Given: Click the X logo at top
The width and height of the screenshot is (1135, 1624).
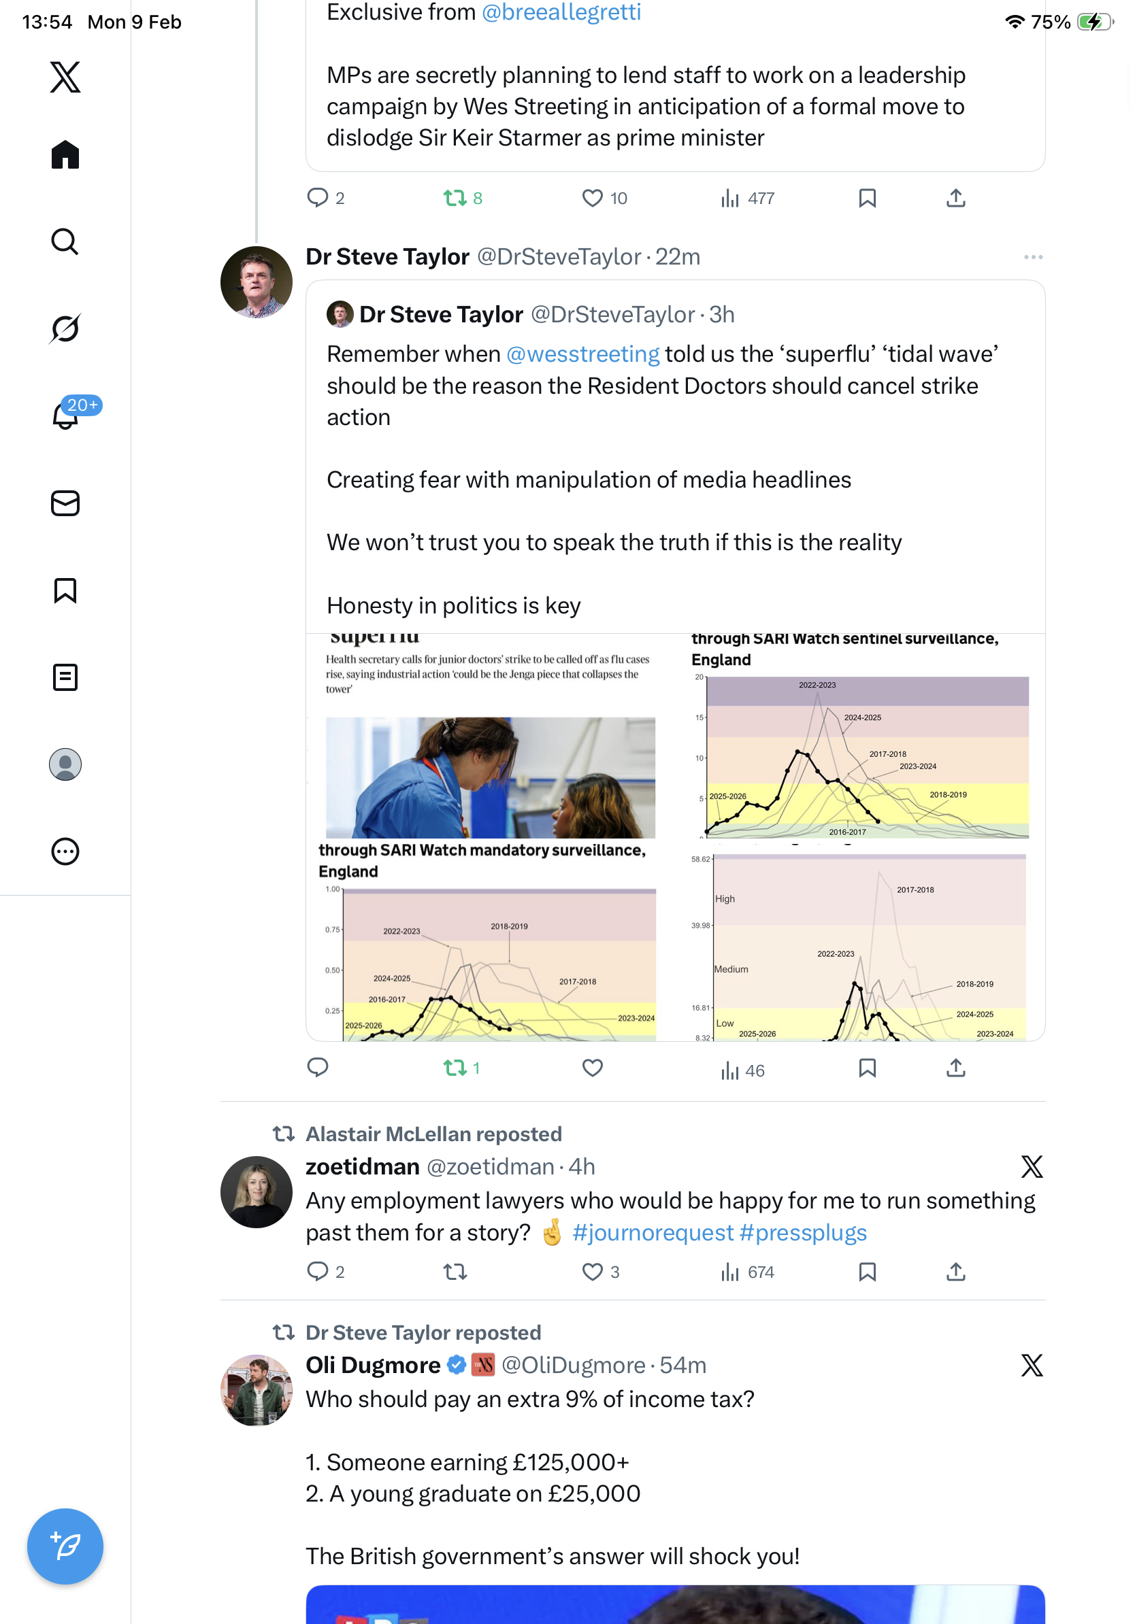Looking at the screenshot, I should [65, 77].
